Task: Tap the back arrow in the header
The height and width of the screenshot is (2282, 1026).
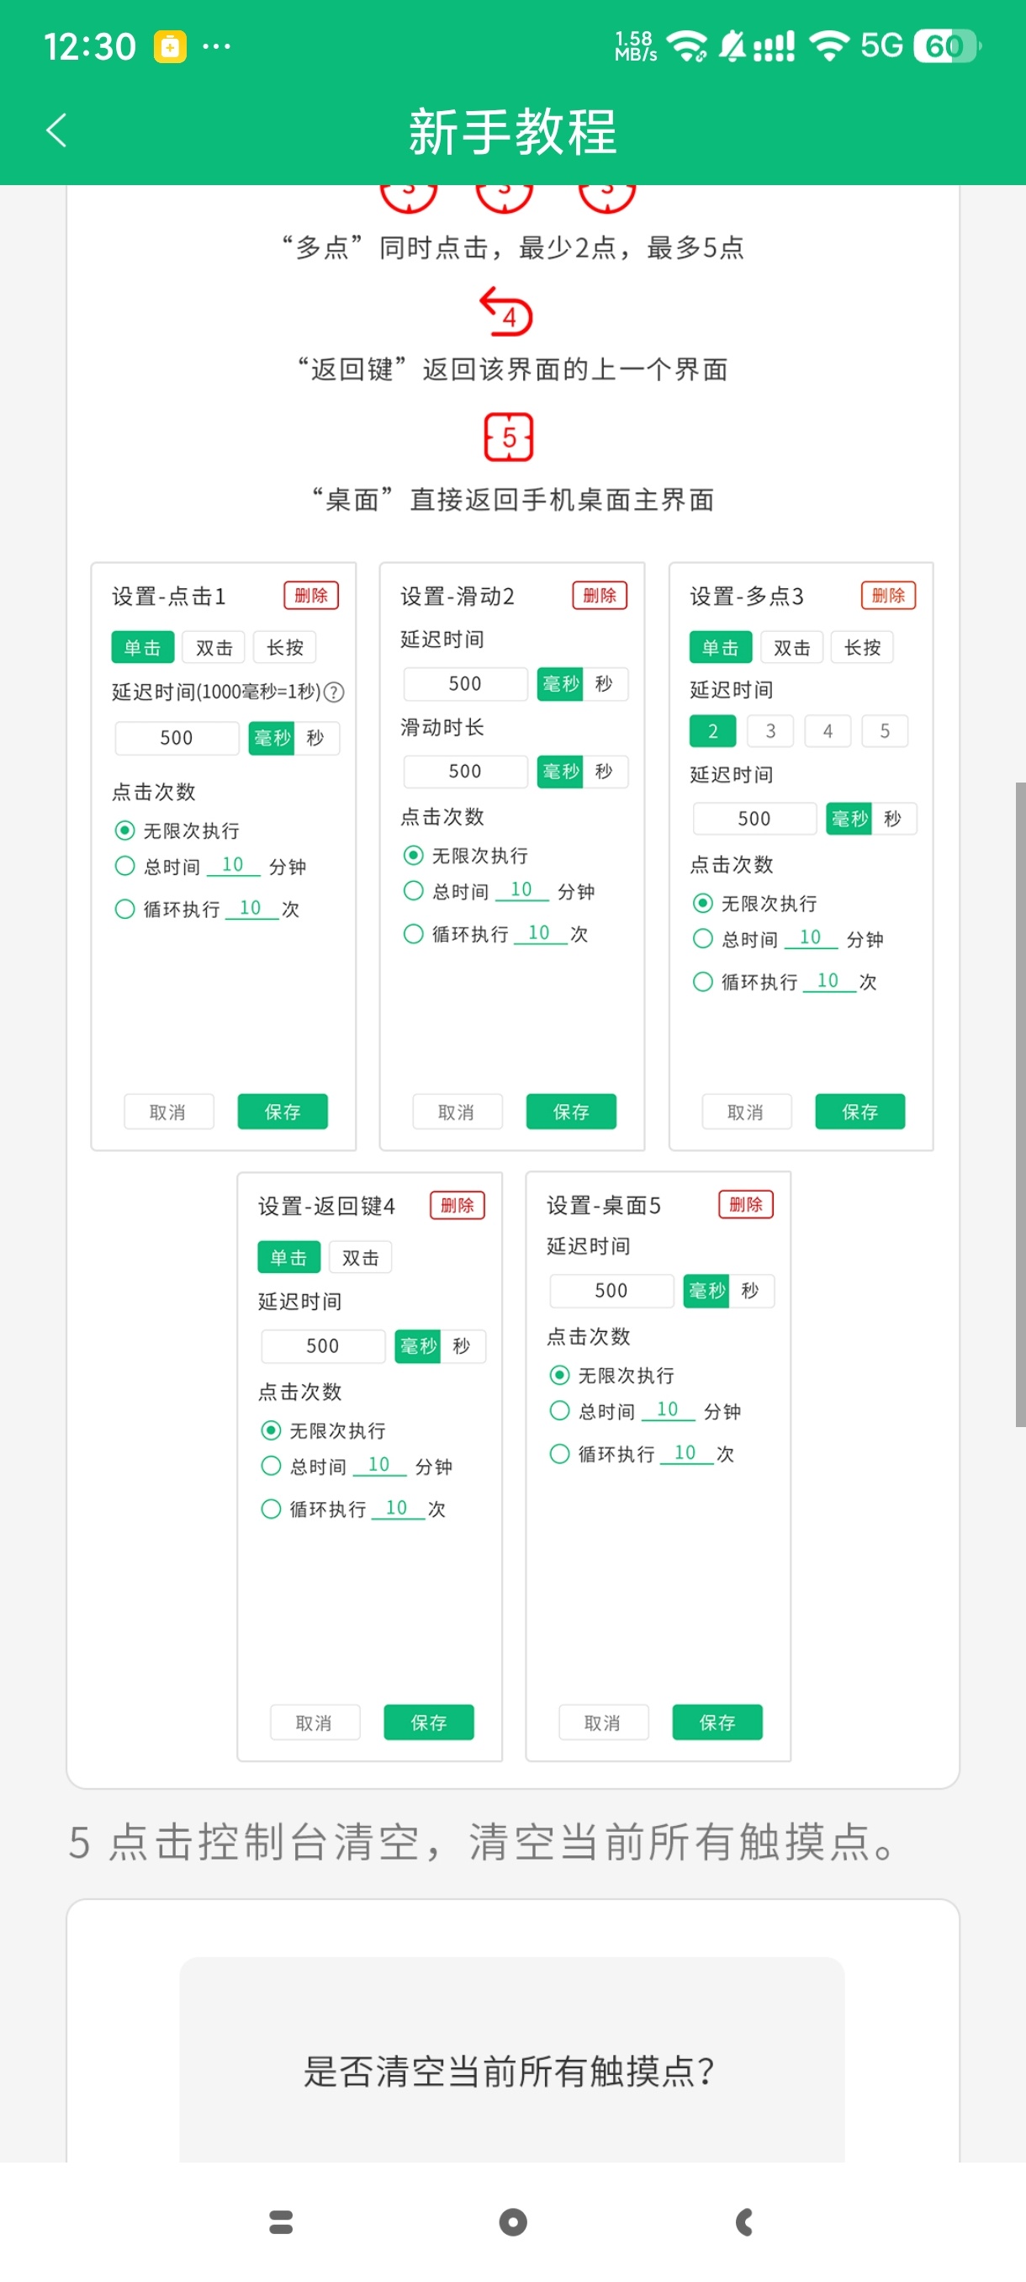Action: click(56, 130)
